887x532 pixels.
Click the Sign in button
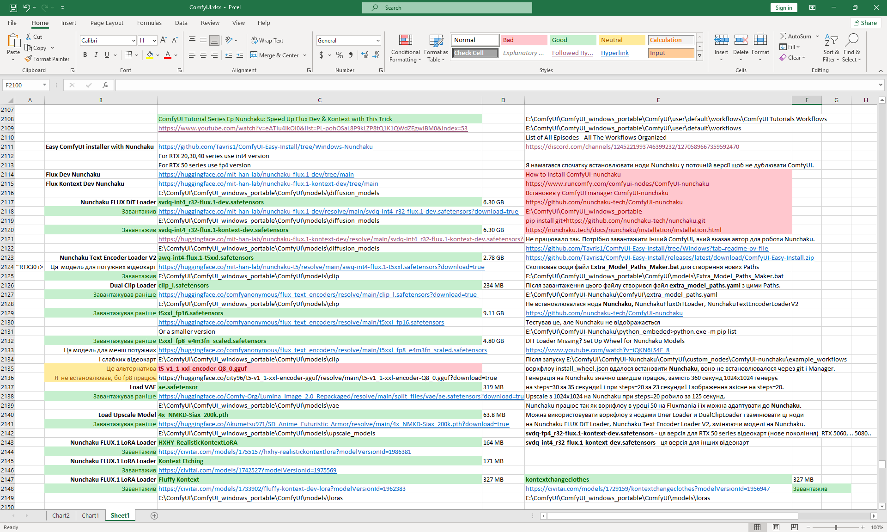[x=784, y=7]
